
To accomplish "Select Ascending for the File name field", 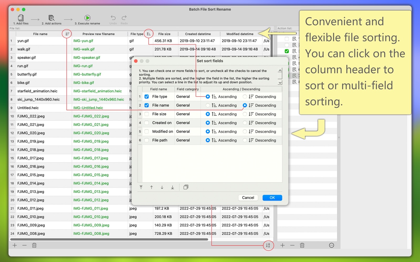I will [208, 105].
